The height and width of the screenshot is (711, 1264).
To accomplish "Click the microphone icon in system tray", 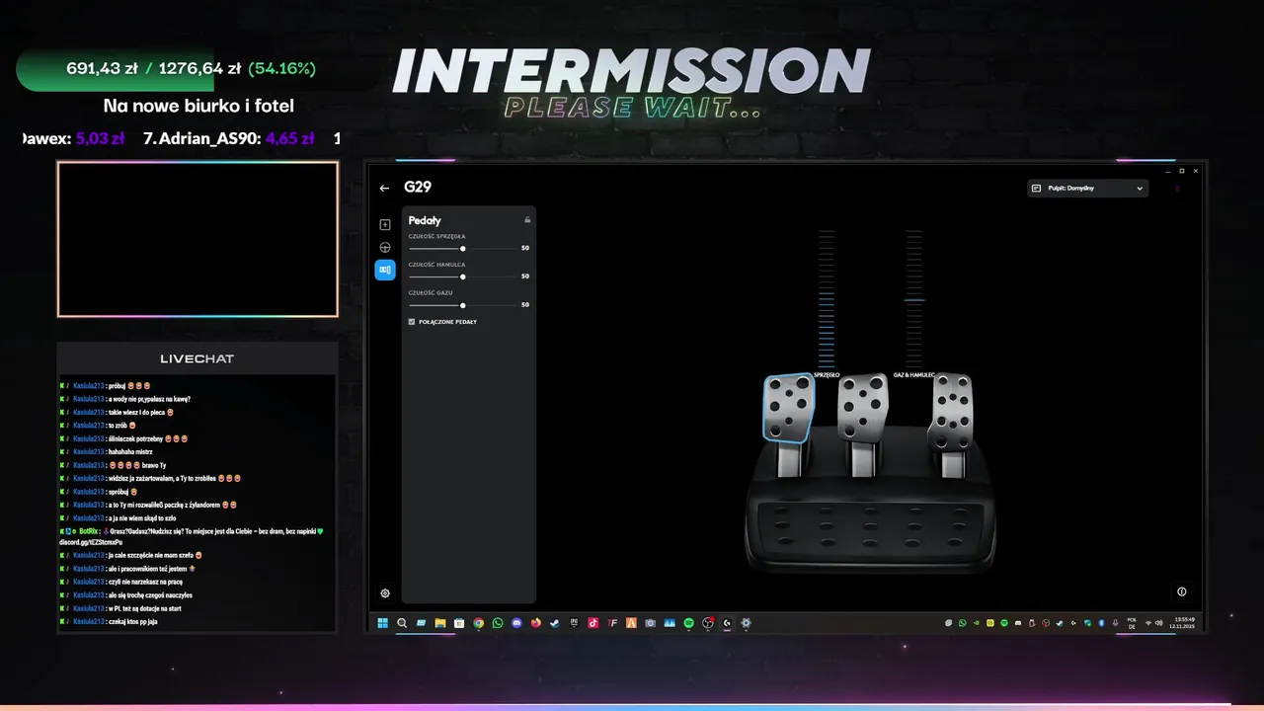I will click(x=1115, y=623).
